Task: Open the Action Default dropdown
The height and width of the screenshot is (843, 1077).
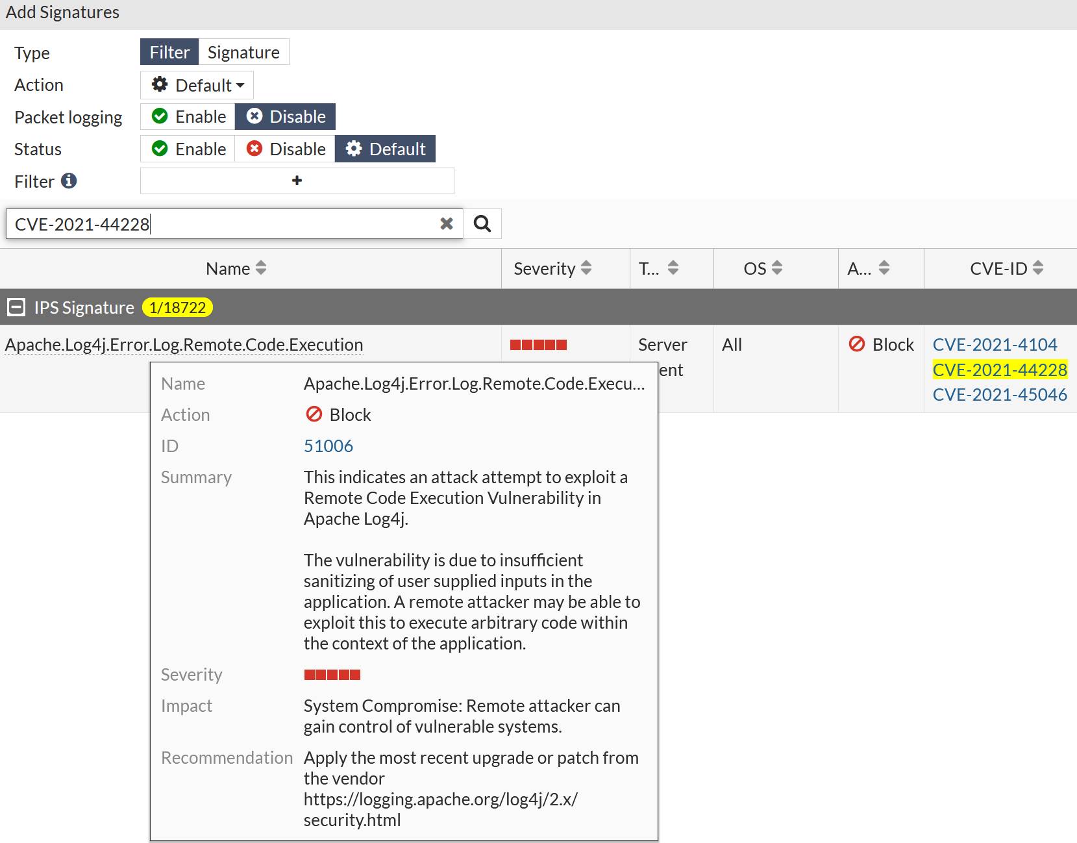Action: [x=197, y=85]
